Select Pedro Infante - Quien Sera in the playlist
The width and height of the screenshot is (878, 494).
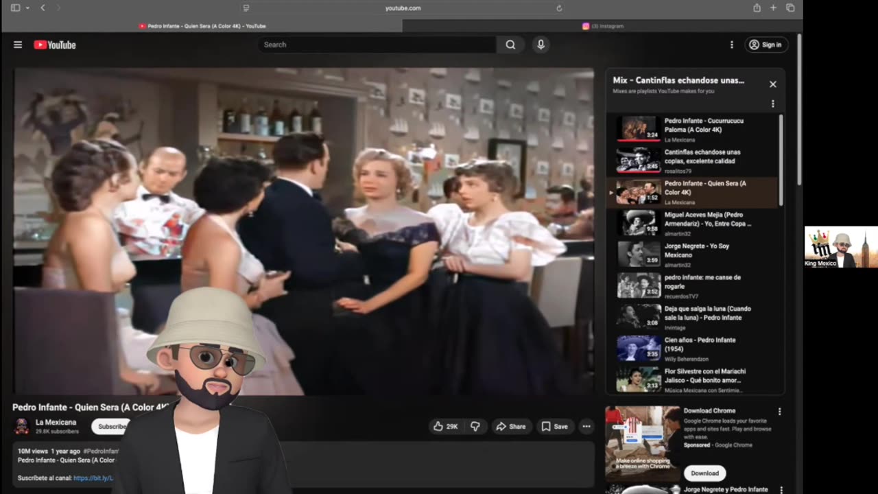click(x=693, y=192)
